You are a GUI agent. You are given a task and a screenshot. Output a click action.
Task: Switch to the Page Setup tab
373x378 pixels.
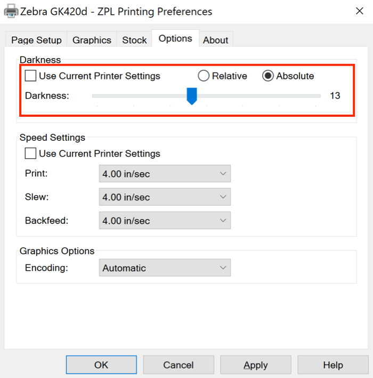point(37,40)
